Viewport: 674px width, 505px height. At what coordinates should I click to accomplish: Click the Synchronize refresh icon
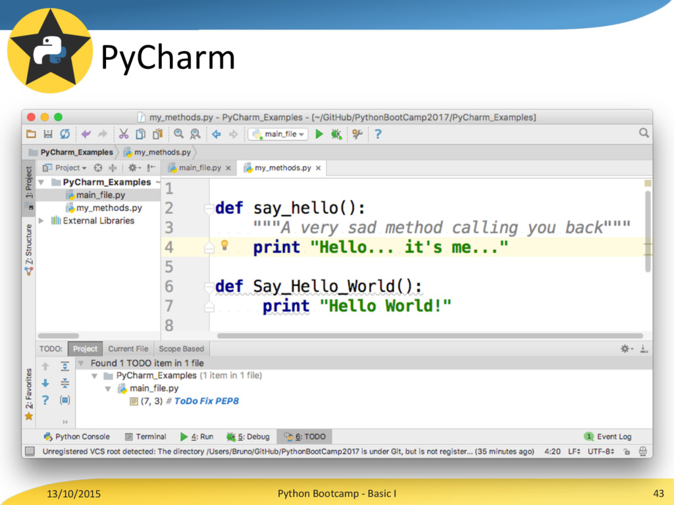click(65, 134)
